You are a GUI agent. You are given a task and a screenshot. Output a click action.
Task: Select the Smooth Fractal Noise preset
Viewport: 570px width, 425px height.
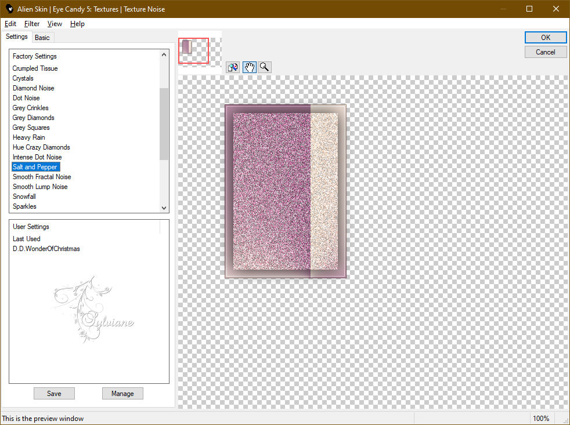[x=42, y=176]
